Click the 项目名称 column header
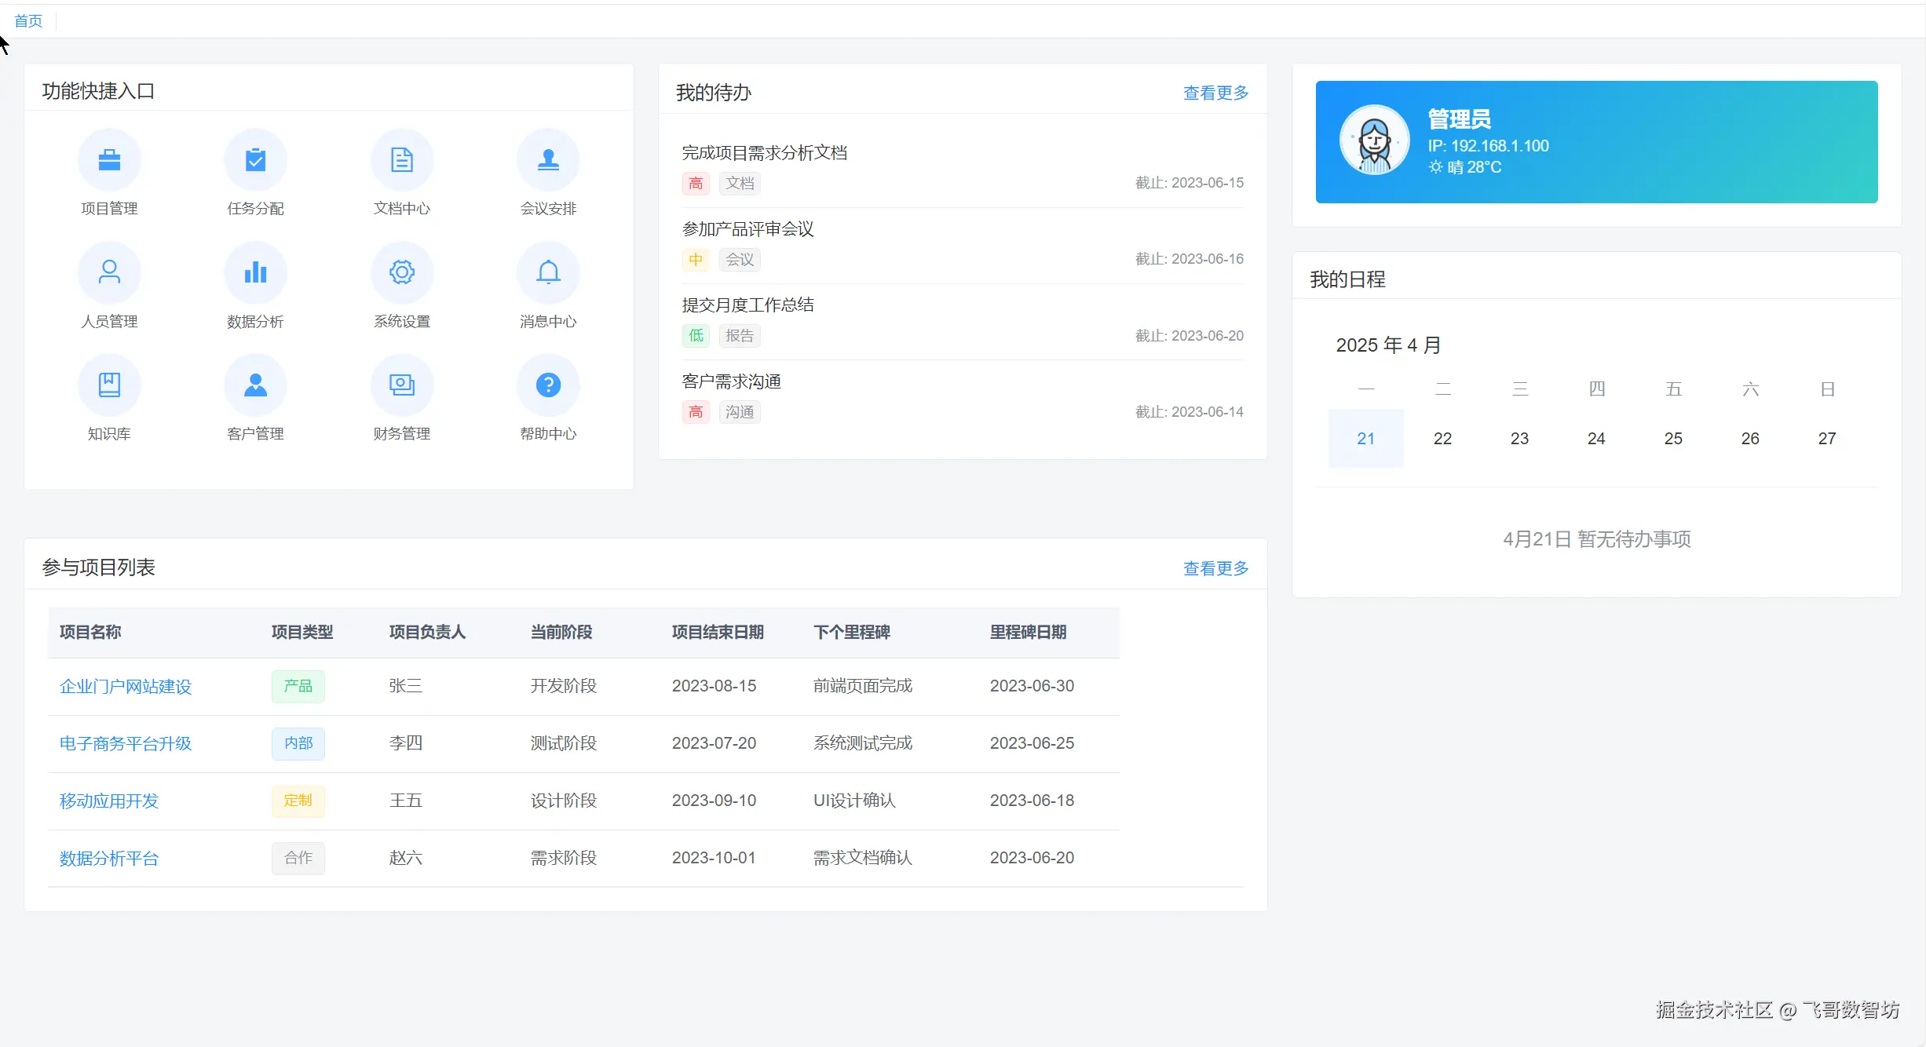The width and height of the screenshot is (1926, 1047). pos(90,633)
